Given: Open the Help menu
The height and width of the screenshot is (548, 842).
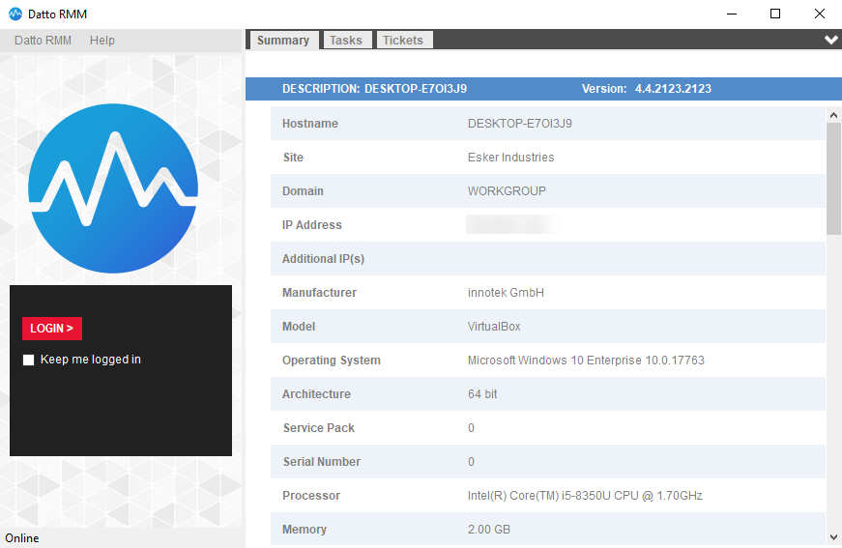Looking at the screenshot, I should [102, 41].
